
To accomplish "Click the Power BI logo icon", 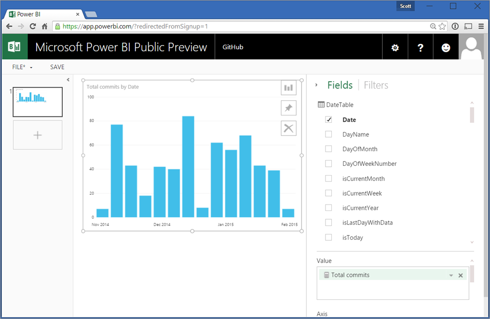I will [x=15, y=47].
